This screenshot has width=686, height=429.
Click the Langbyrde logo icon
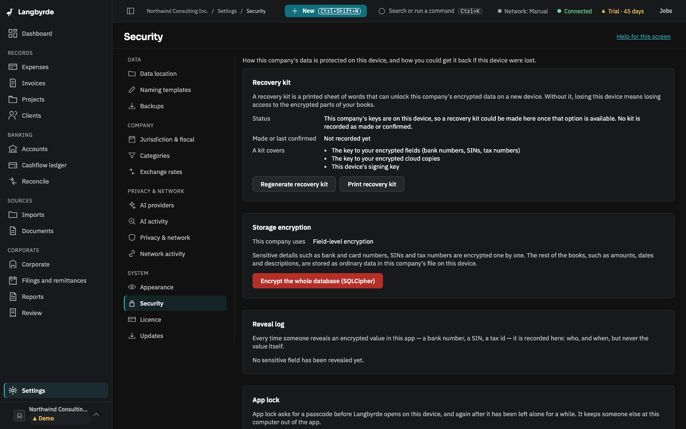(x=10, y=12)
